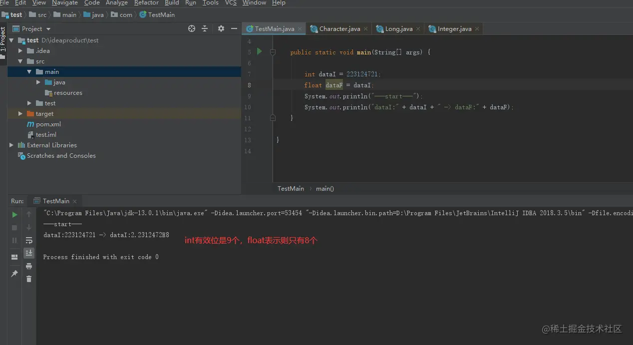Switch to the Character.java tab
This screenshot has width=633, height=345.
click(x=339, y=29)
